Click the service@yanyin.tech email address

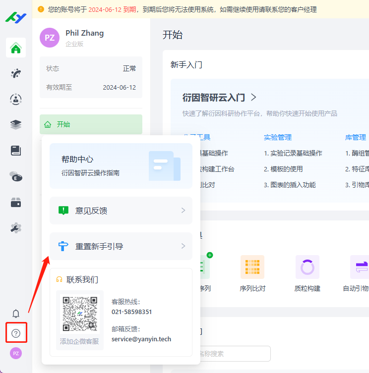(x=141, y=339)
